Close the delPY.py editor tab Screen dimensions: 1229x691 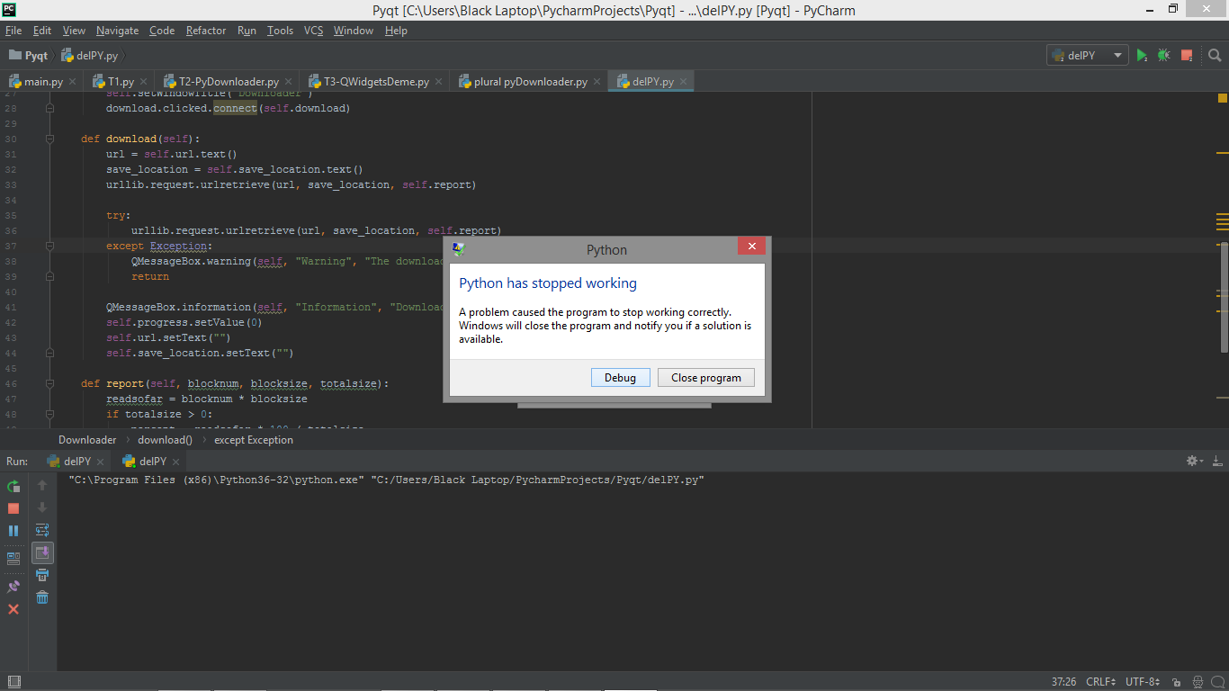tap(683, 82)
